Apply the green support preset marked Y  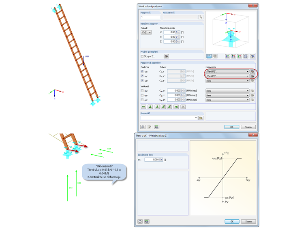click(x=169, y=107)
